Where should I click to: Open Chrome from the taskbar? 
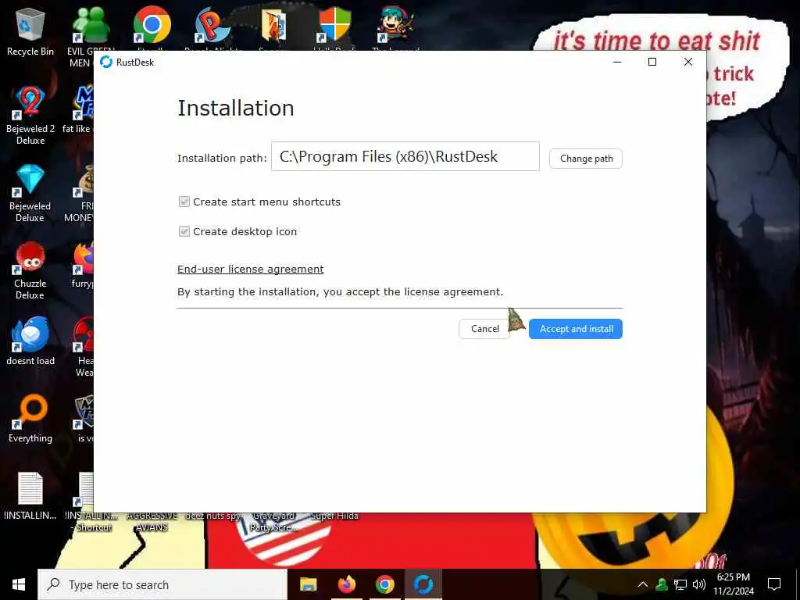(x=384, y=584)
